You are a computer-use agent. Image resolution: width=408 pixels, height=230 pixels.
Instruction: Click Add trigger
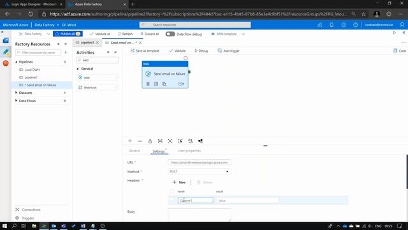[228, 50]
